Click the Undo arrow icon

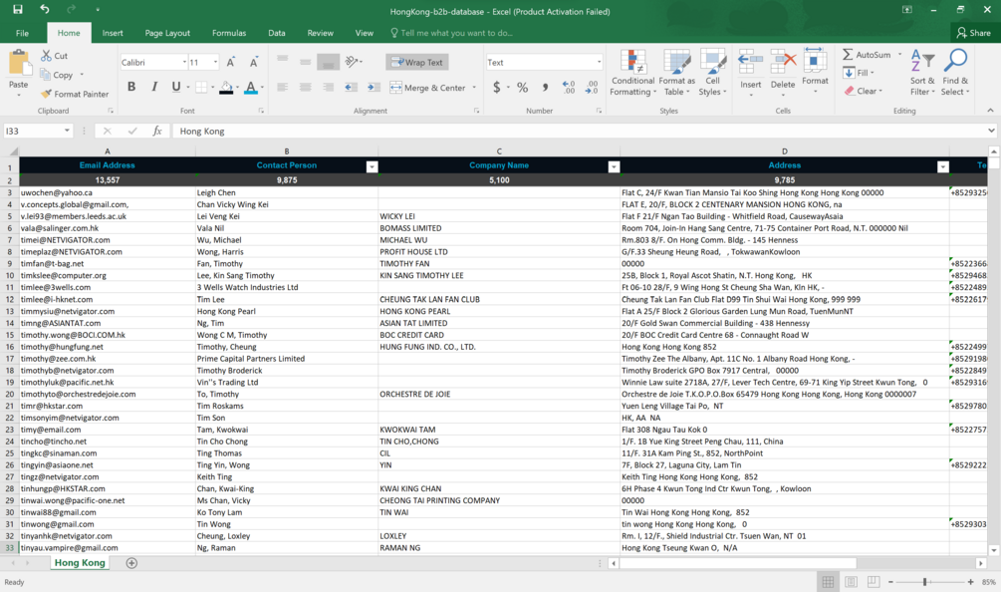[x=44, y=10]
